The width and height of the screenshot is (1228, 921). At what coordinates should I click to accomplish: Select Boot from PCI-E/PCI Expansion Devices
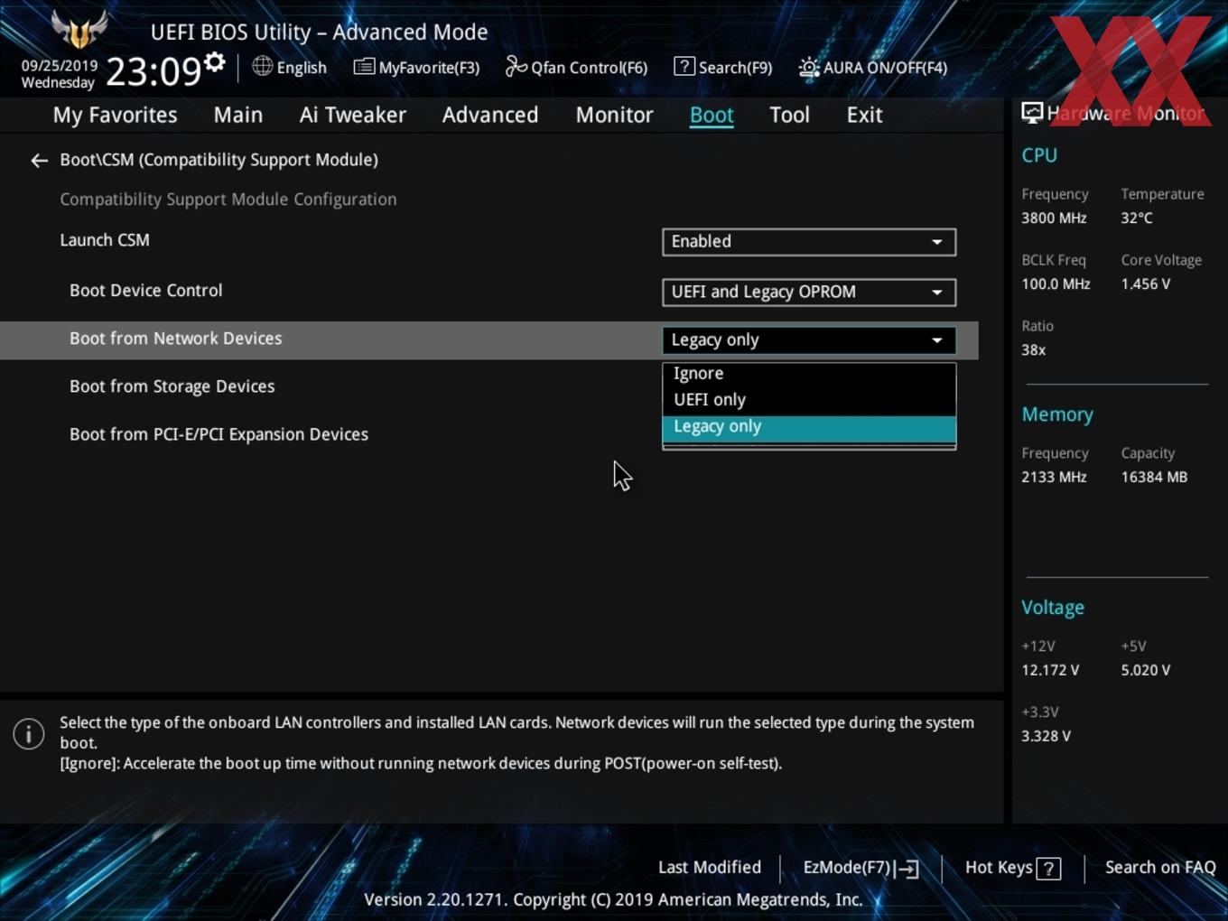[x=219, y=434]
